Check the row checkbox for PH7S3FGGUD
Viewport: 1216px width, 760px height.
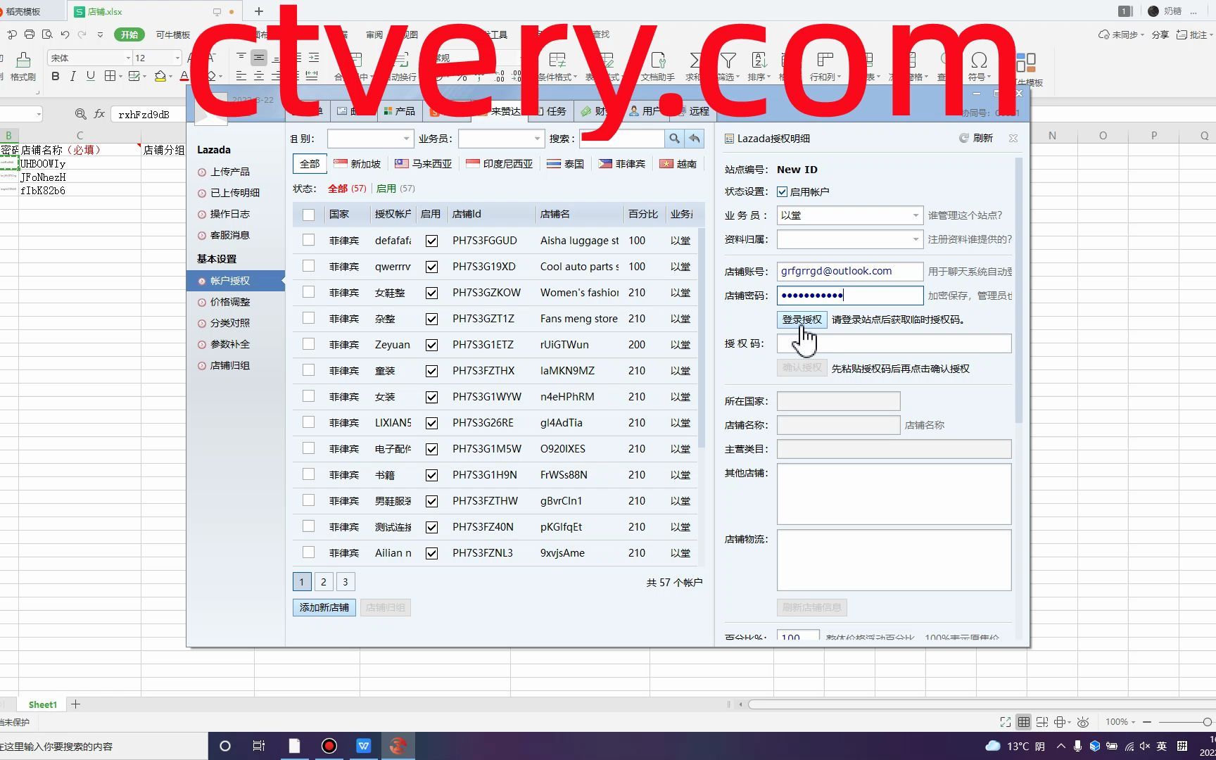coord(308,240)
